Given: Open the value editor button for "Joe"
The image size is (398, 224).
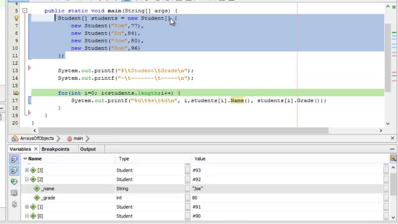Looking at the screenshot, I should 386,189.
